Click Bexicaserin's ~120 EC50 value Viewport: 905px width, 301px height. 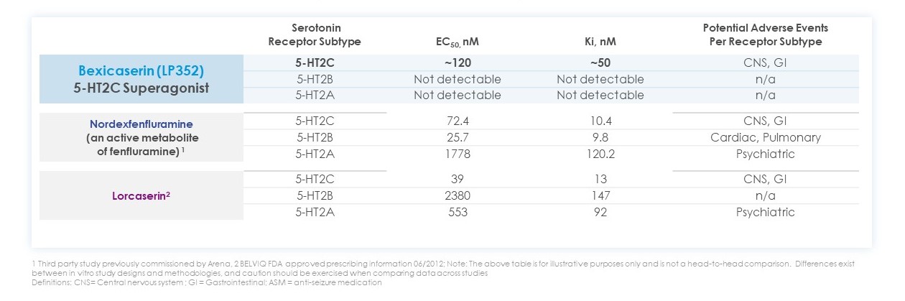click(x=457, y=62)
